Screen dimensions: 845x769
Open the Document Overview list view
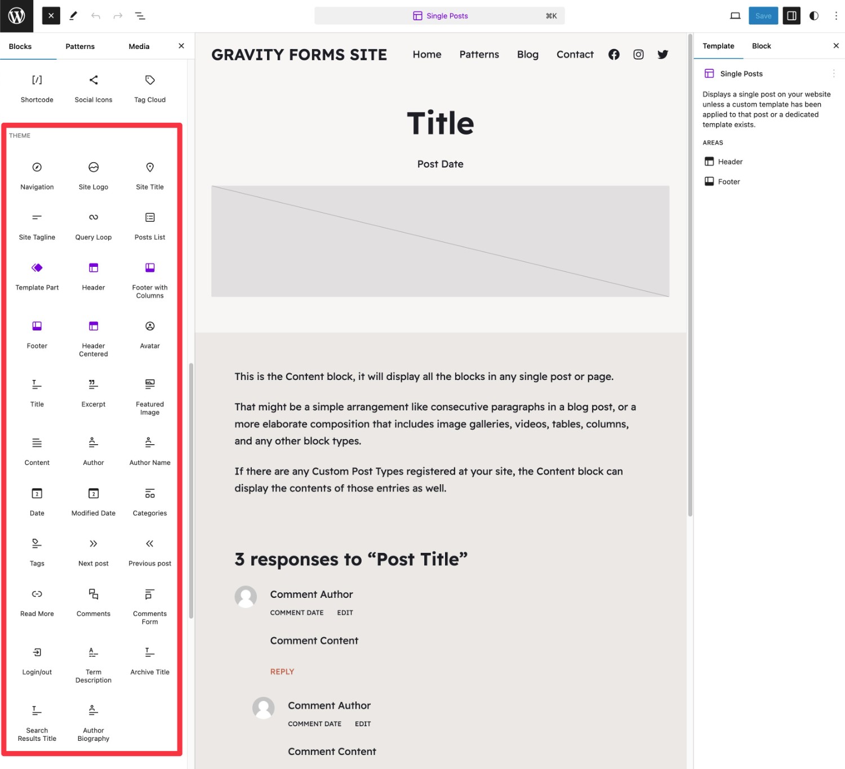click(140, 16)
